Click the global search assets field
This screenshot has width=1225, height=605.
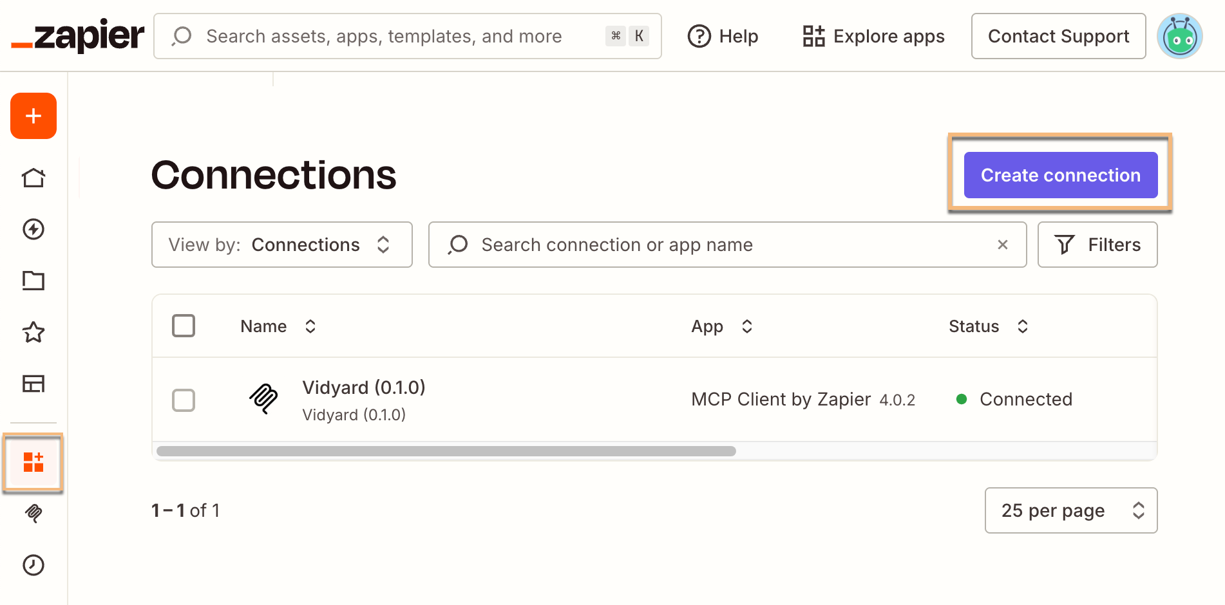point(408,36)
